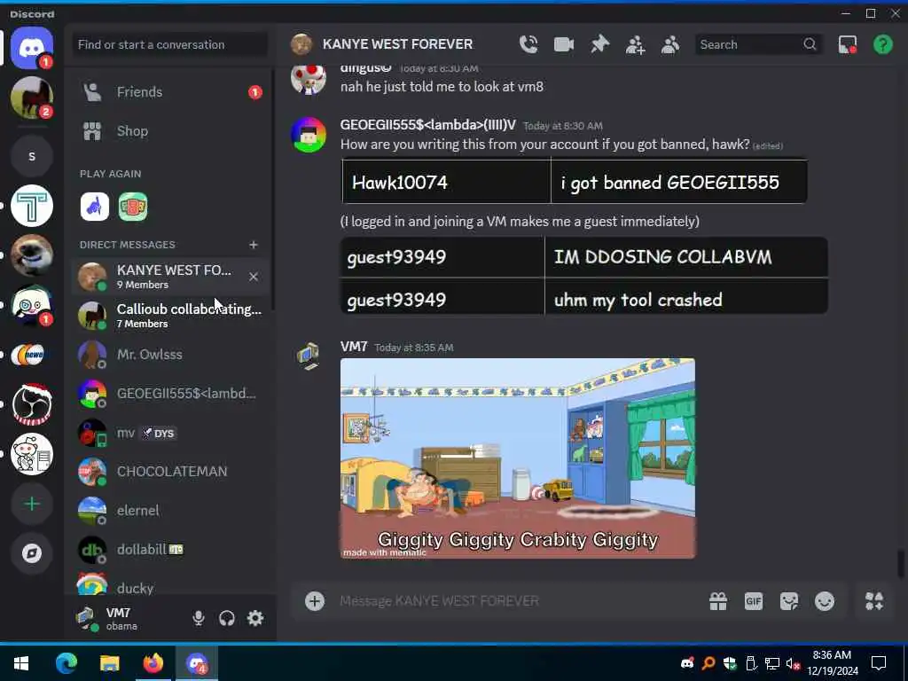
Task: Open the sticker picker
Action: tap(788, 601)
